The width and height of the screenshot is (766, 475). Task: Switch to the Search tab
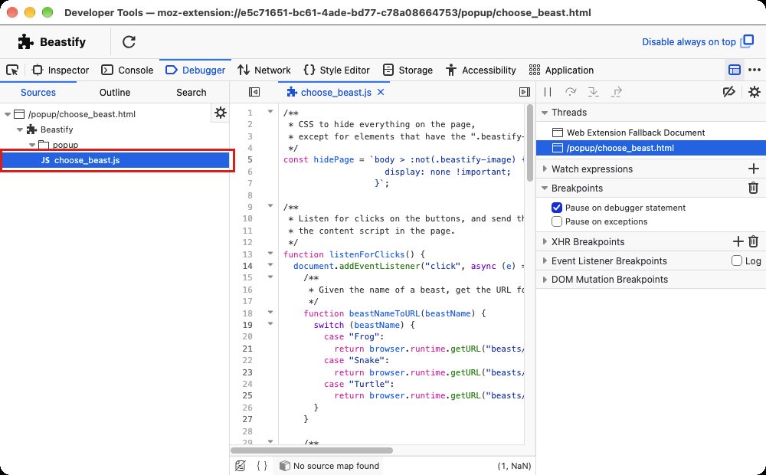pos(191,93)
